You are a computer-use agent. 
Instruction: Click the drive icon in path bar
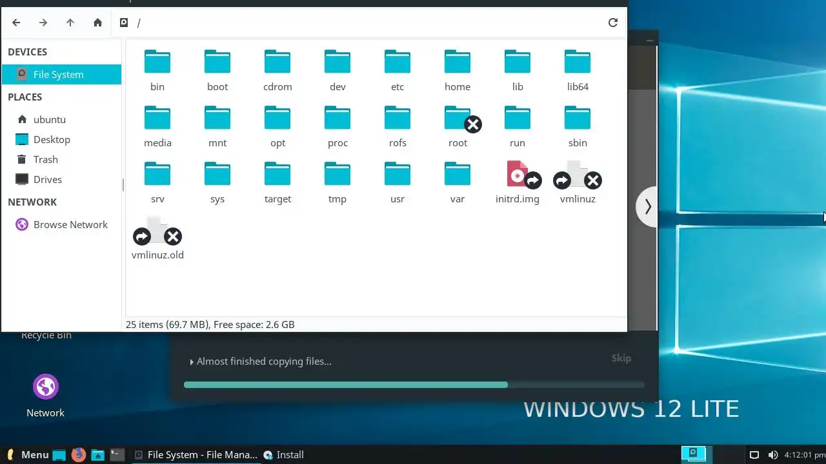point(124,23)
